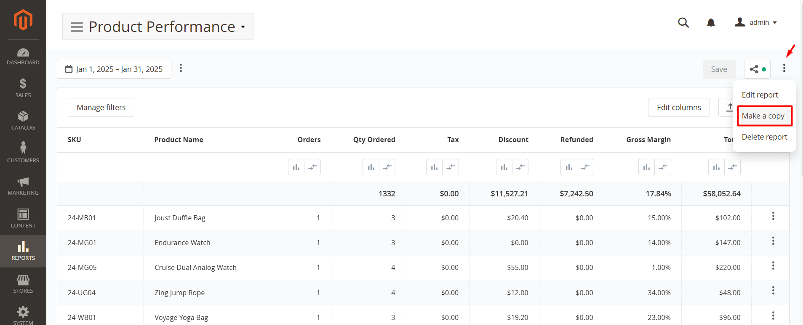
Task: Toggle bar chart for Gross Margin column
Action: click(x=646, y=167)
